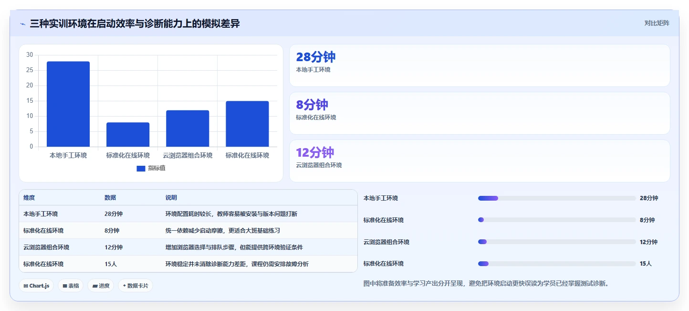Image resolution: width=689 pixels, height=311 pixels.
Task: Click the 说明 table column header
Action: (171, 198)
